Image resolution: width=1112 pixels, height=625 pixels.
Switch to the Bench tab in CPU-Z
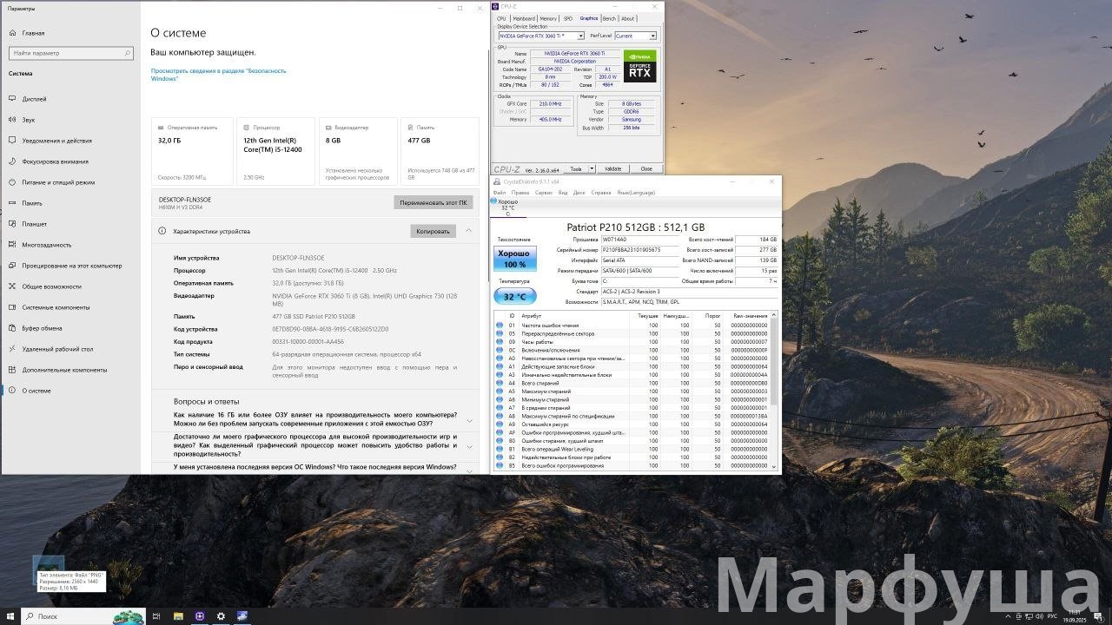pyautogui.click(x=609, y=18)
